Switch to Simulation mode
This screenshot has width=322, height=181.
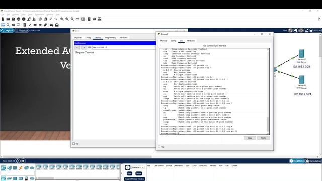click(313, 161)
